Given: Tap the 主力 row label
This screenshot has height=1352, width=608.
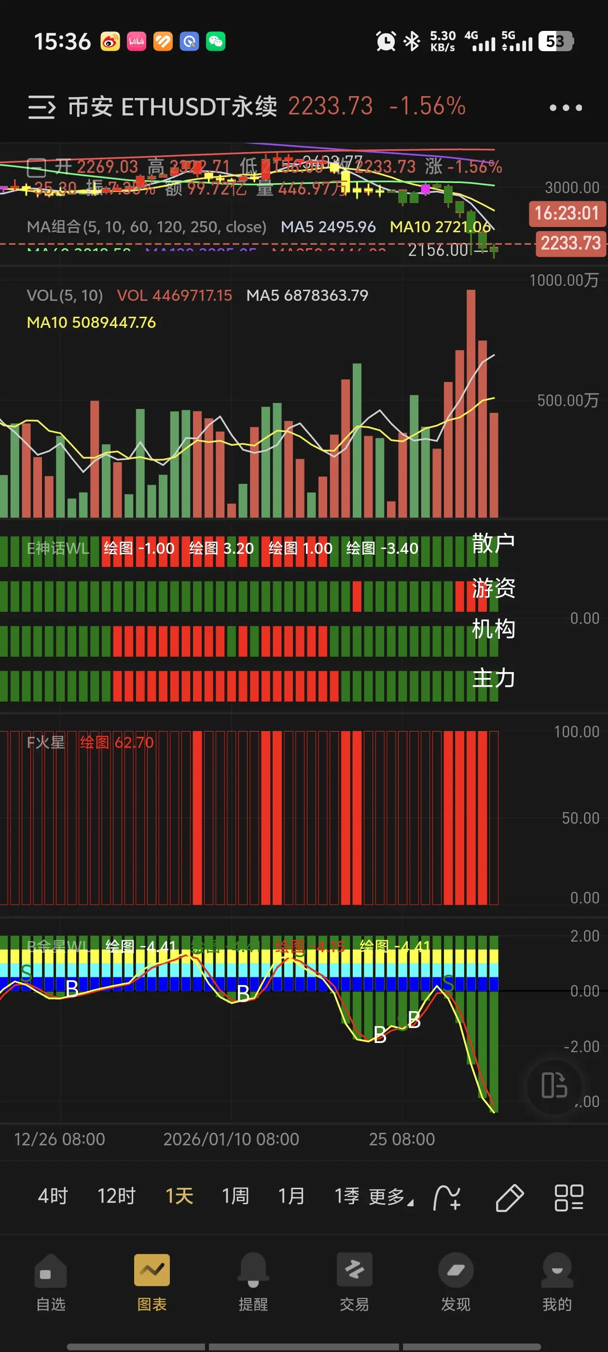Looking at the screenshot, I should pyautogui.click(x=494, y=678).
